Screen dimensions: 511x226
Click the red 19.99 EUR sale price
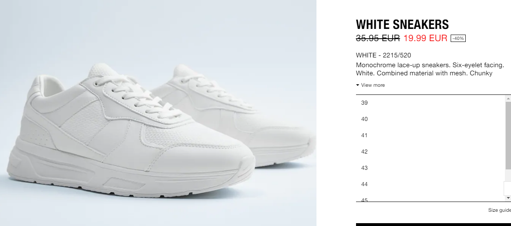pos(425,38)
